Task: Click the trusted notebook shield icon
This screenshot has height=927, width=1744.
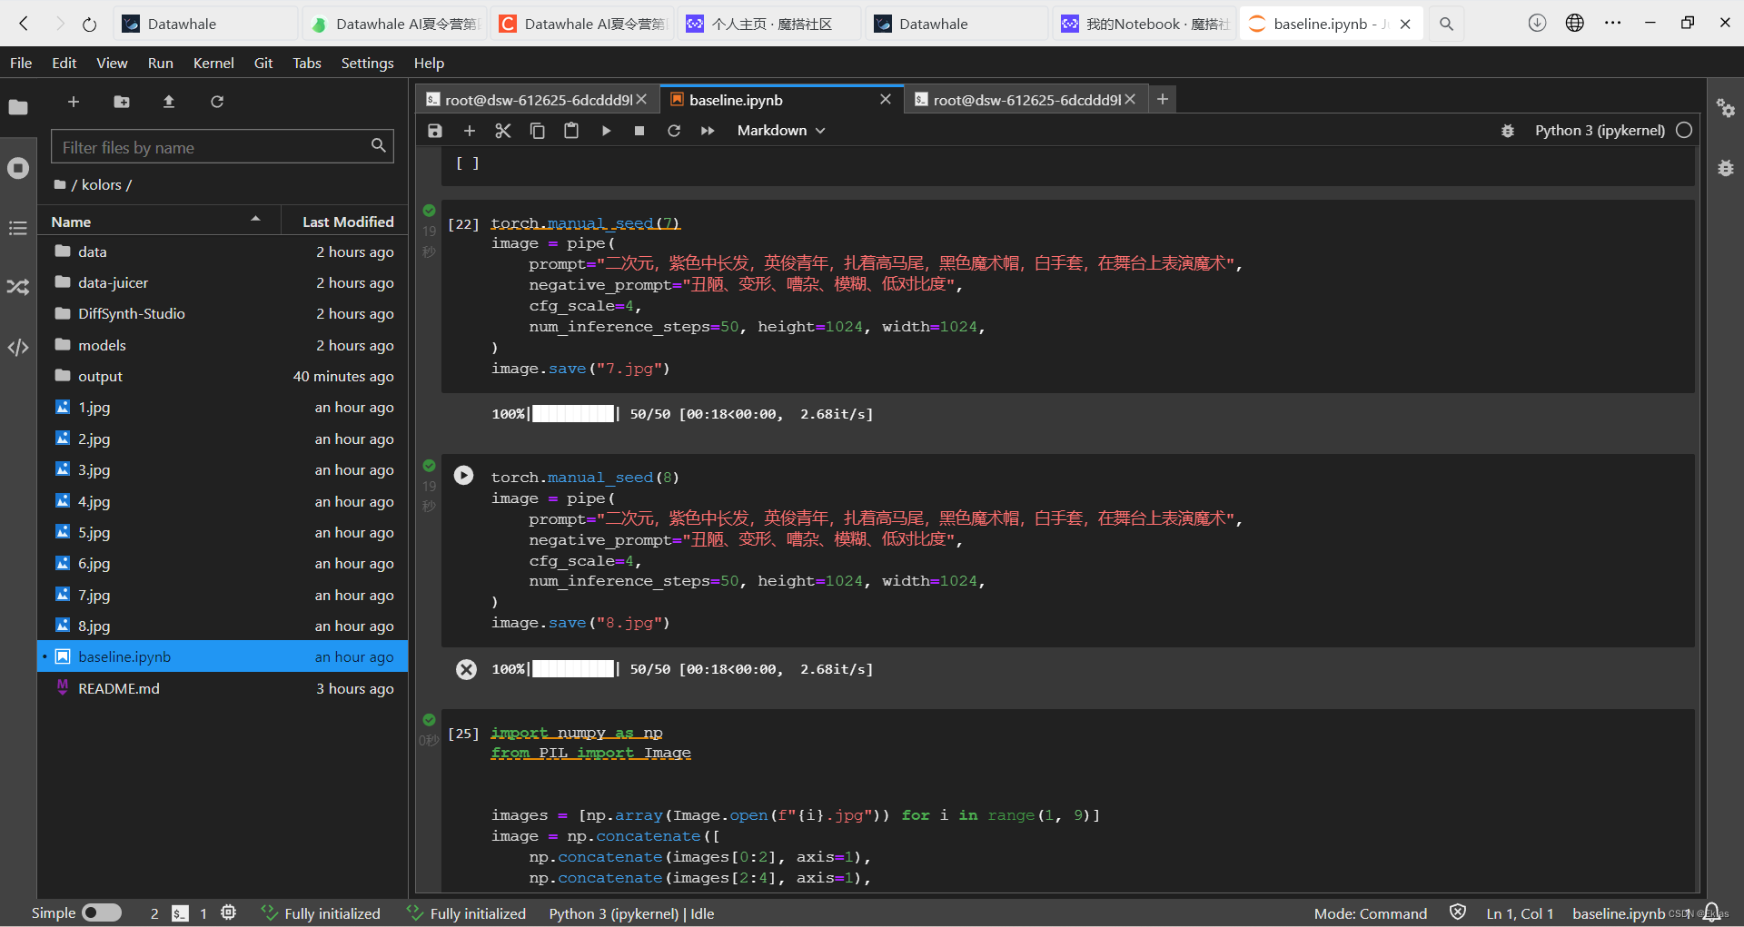Action: pos(1458,912)
